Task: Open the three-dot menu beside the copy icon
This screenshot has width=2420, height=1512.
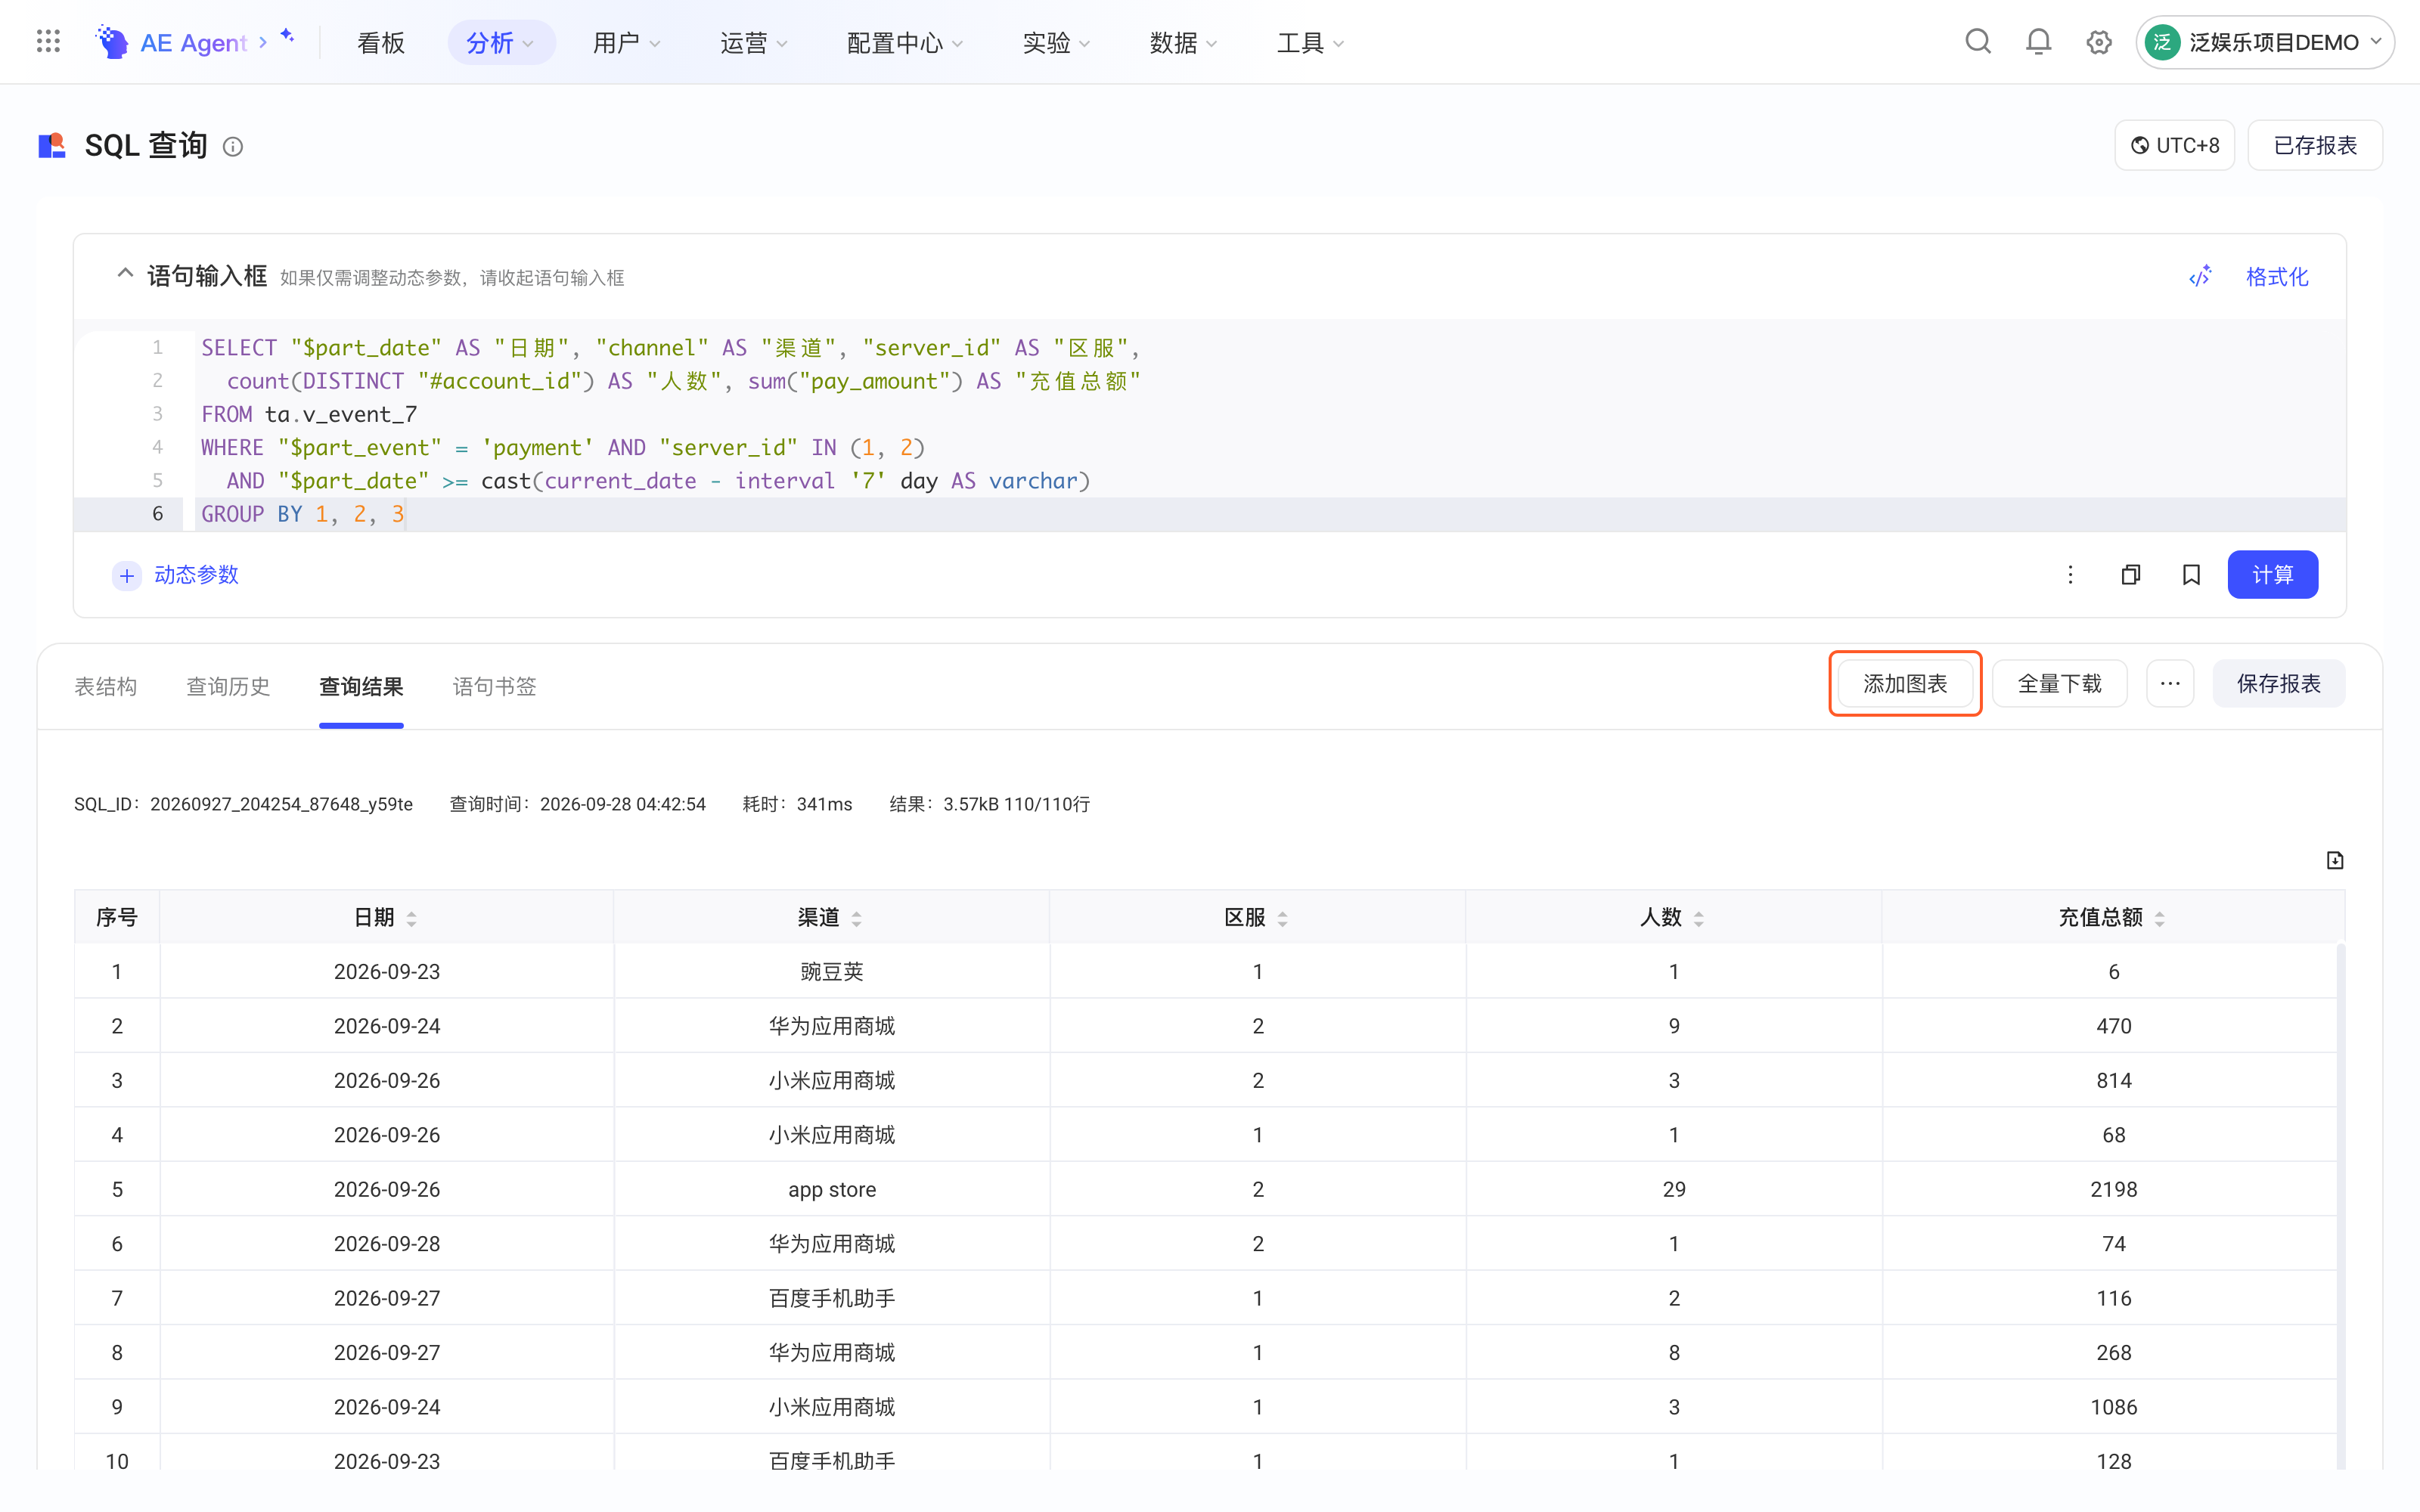Action: coord(2070,575)
